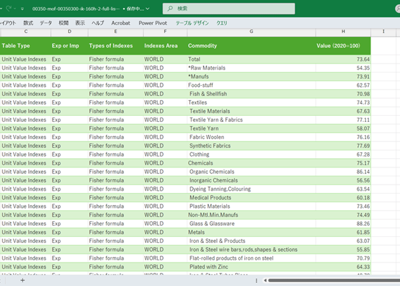400x286 pixels.
Task: Click the Table Type header cell
Action: click(26, 45)
